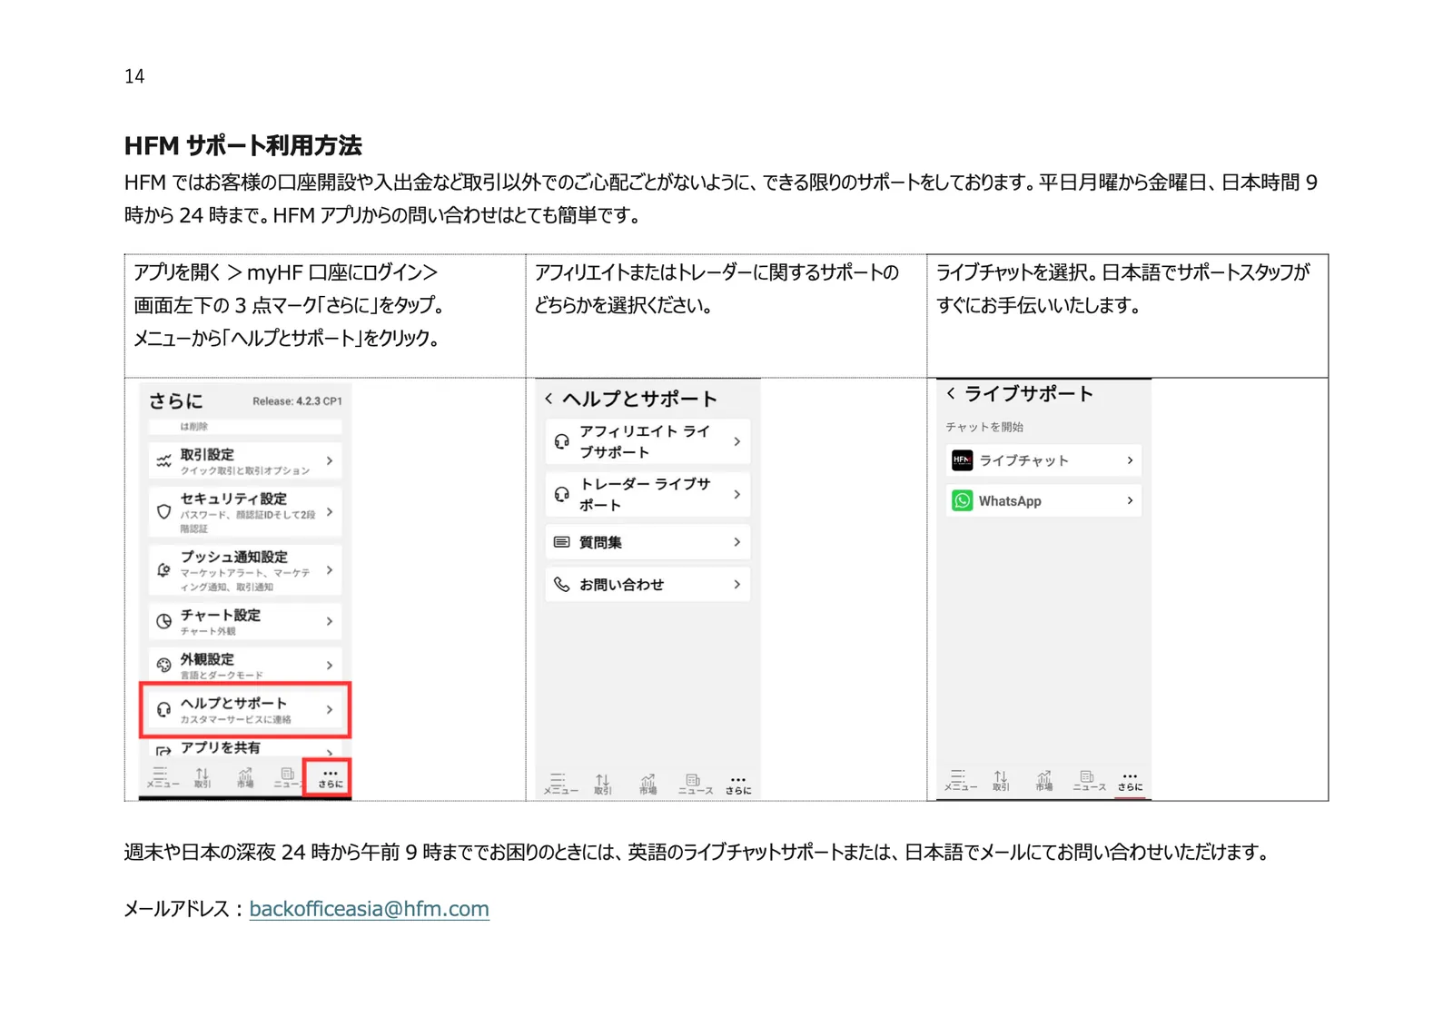This screenshot has width=1453, height=1027.
Task: Open the backofficeasia@hfm.com email link
Action: tap(369, 909)
